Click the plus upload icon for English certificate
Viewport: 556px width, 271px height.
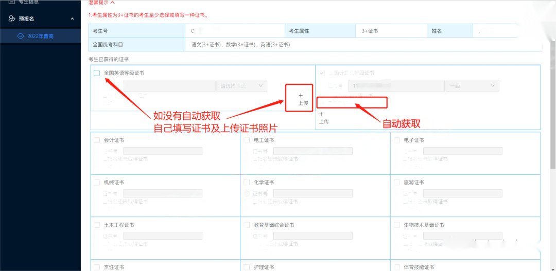(301, 95)
